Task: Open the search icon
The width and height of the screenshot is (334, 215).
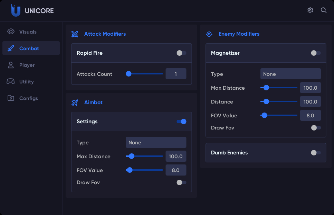Action: tap(323, 10)
